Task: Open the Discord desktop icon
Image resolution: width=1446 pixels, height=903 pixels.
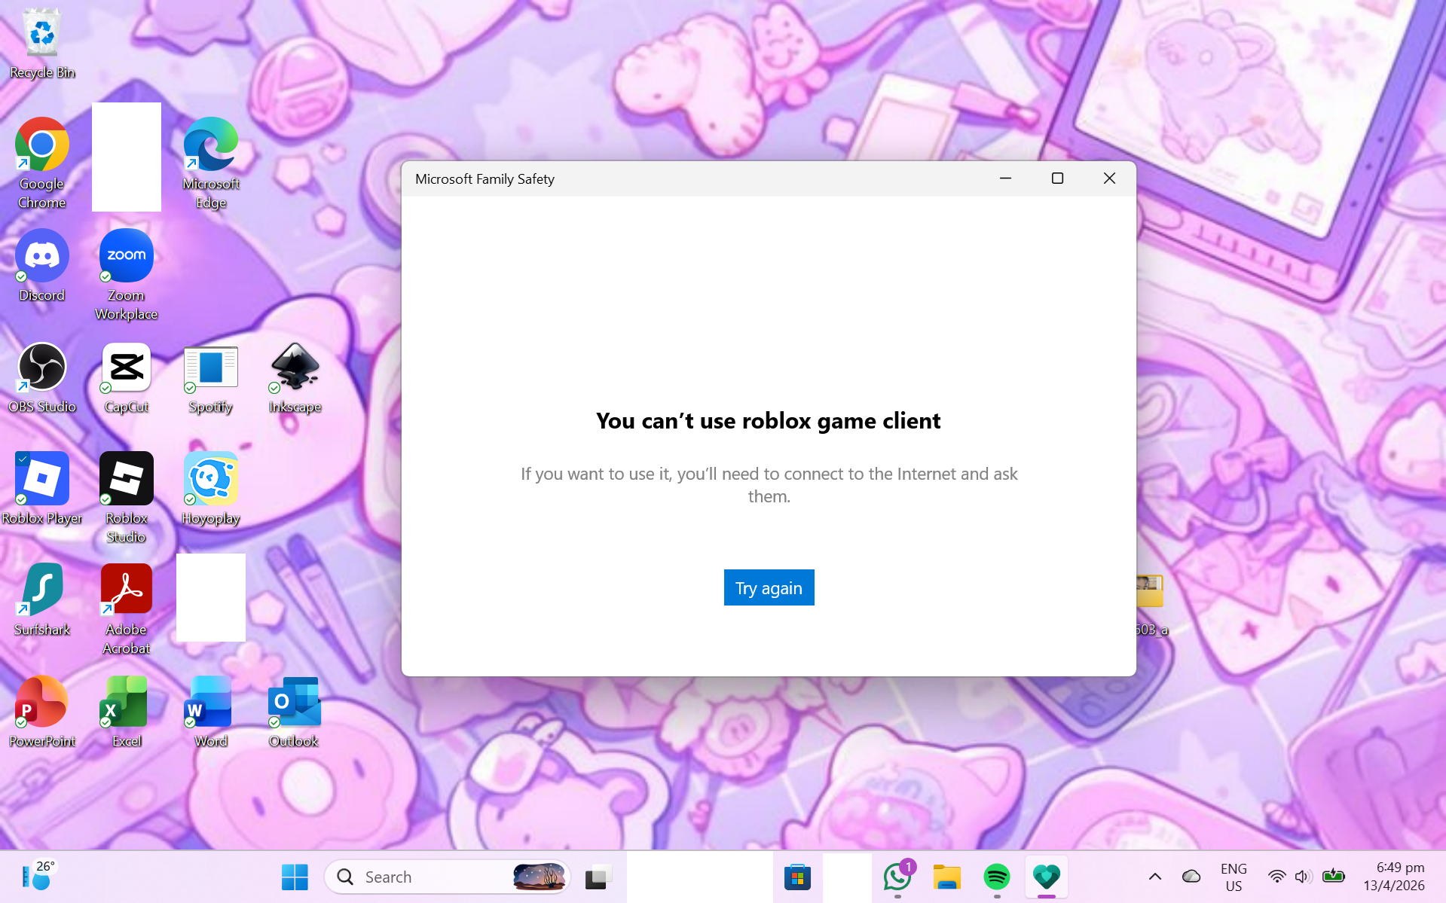Action: pos(42,265)
